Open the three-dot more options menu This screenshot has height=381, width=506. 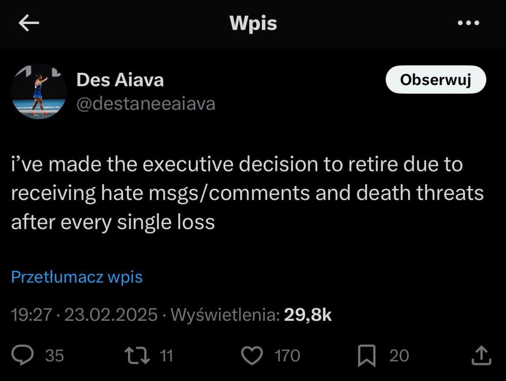(468, 23)
